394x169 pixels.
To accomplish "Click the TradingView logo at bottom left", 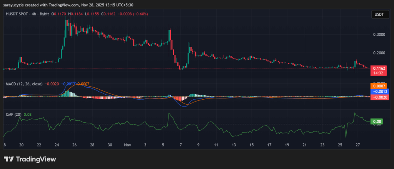I will [30, 159].
